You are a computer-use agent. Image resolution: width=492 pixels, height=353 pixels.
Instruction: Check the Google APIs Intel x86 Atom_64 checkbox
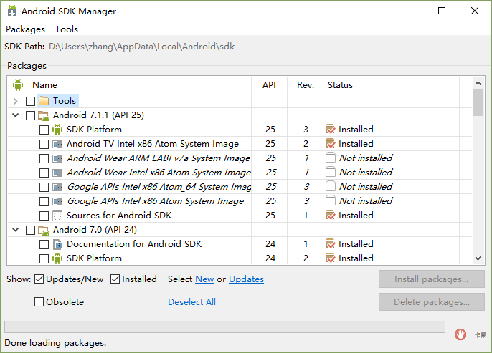coord(44,188)
